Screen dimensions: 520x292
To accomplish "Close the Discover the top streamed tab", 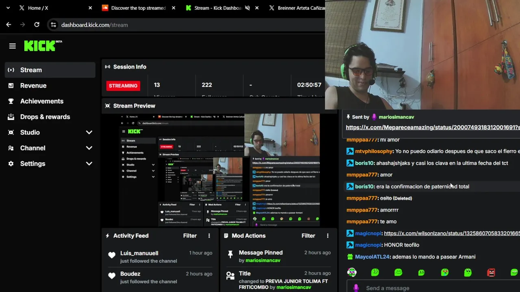I will click(x=173, y=8).
